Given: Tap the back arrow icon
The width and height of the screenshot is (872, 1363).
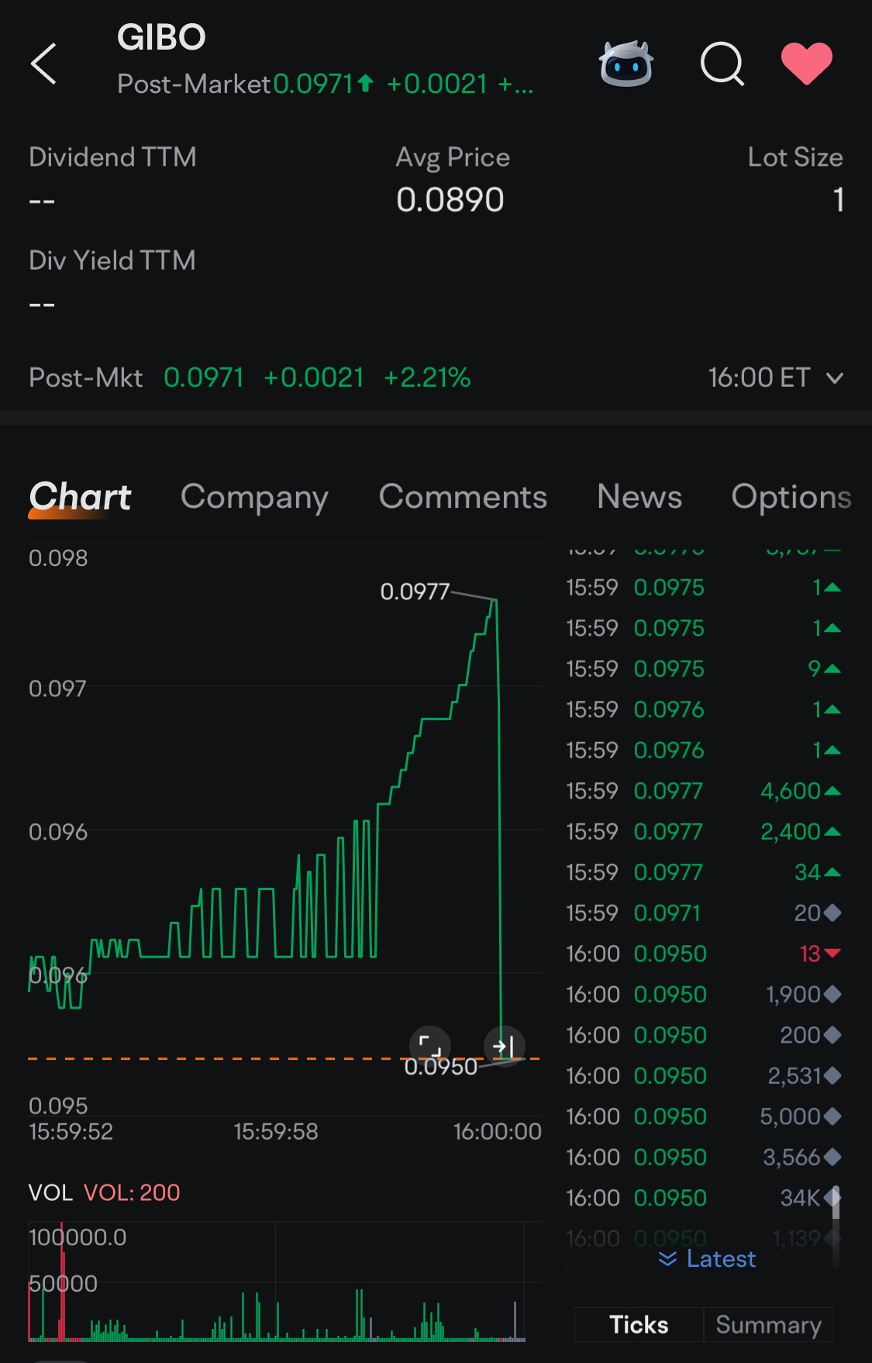Looking at the screenshot, I should click(43, 64).
